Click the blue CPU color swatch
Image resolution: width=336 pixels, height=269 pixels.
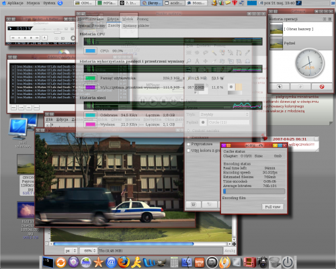91,51
